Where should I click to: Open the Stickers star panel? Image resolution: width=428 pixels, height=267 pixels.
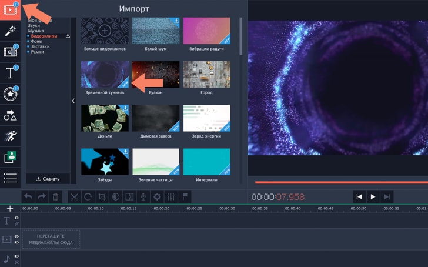[x=10, y=94]
